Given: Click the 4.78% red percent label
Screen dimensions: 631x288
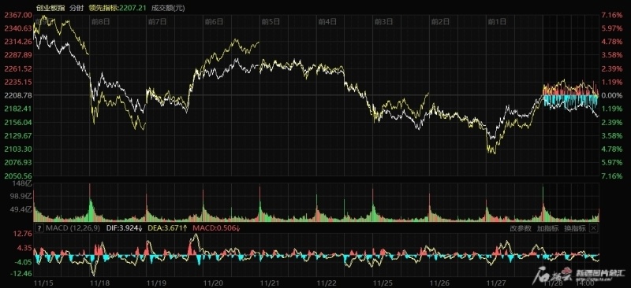Looking at the screenshot, I should coord(611,42).
